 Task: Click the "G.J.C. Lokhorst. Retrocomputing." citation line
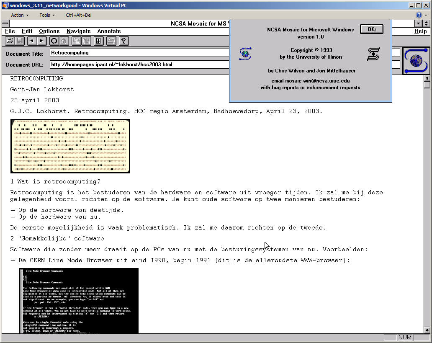[x=166, y=111]
